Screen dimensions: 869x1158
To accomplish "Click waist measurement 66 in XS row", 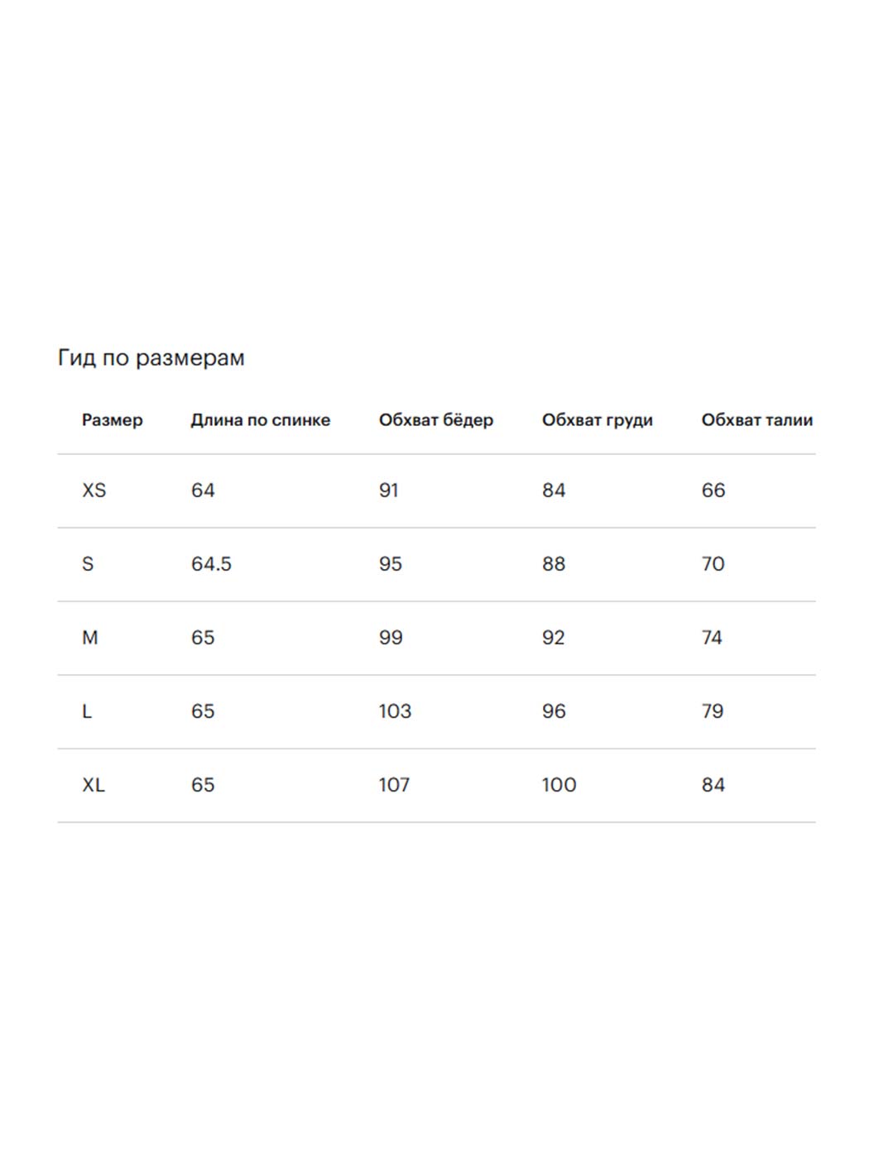I will point(713,490).
